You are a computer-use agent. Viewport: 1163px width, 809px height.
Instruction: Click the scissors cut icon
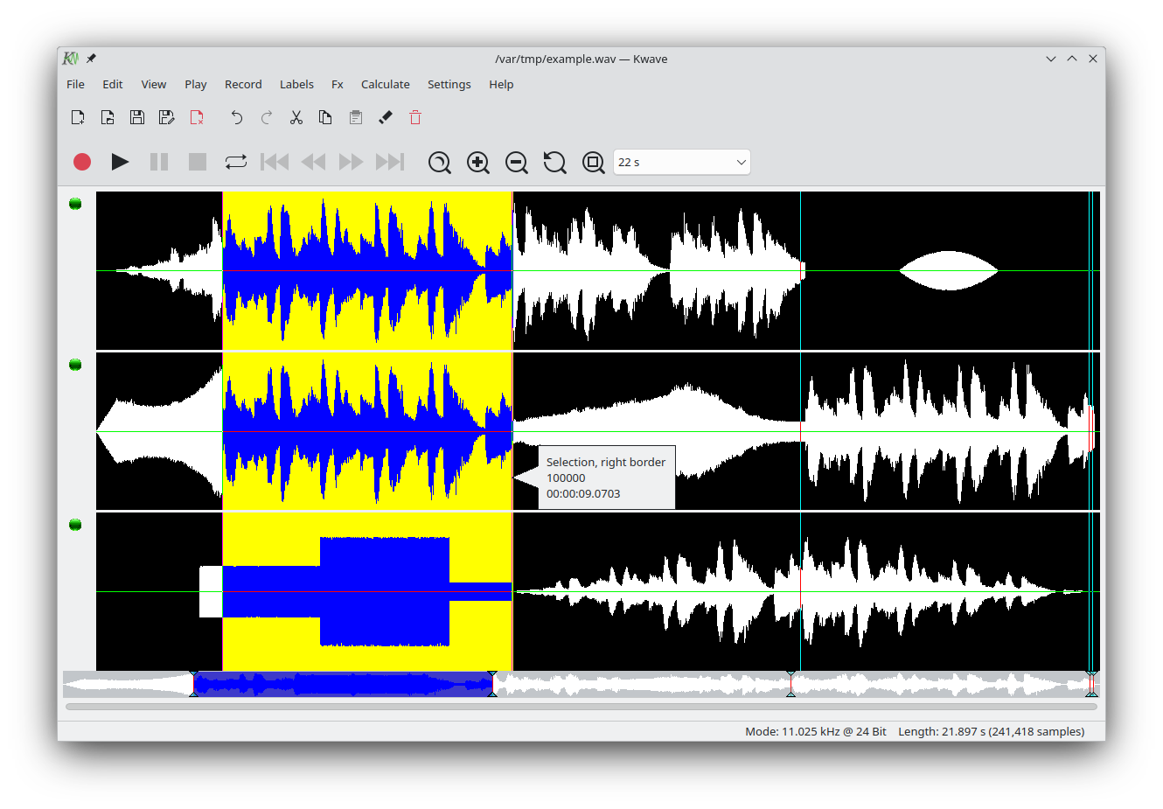[296, 117]
